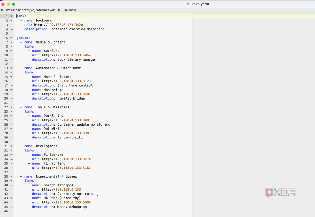Collapse the DockSentry fold on line 24
This screenshot has height=217, width=315.
pos(11,116)
